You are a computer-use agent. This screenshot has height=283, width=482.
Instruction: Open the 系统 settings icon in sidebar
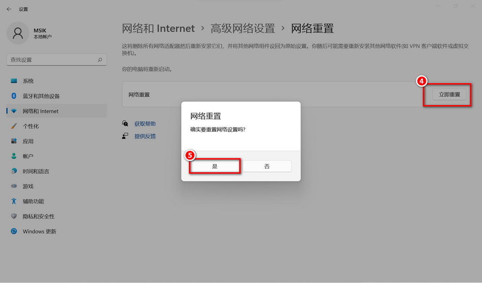click(x=14, y=81)
